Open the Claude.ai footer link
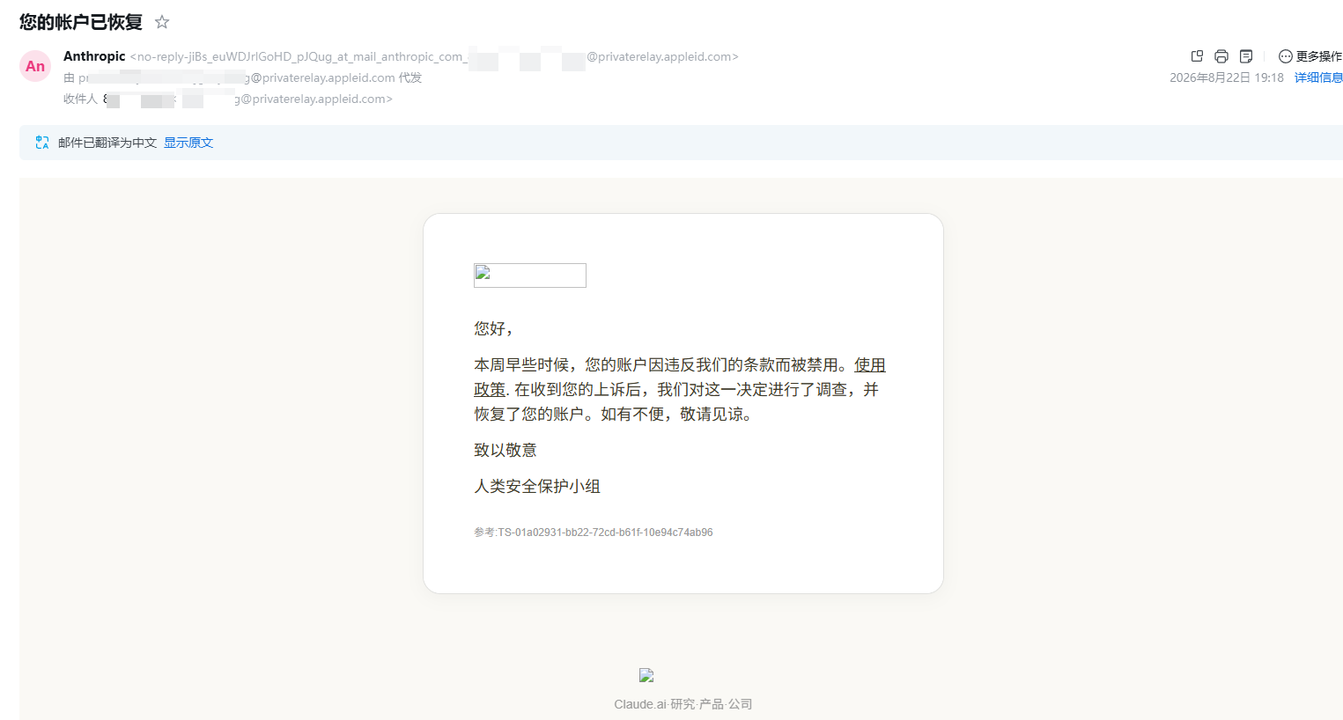The height and width of the screenshot is (720, 1343). point(640,704)
